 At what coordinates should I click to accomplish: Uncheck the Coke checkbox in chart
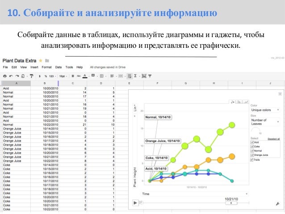252,147
